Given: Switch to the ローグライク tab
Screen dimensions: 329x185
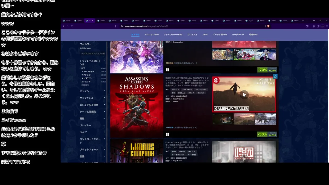Looking at the screenshot, I should click(x=238, y=34).
